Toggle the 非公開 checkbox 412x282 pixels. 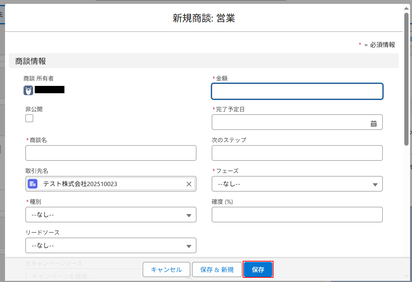[x=29, y=118]
